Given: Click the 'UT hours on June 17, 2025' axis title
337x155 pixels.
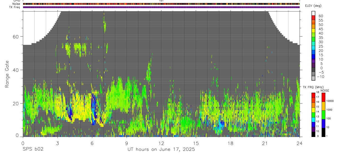Looking at the screenshot, I should tap(161, 149).
